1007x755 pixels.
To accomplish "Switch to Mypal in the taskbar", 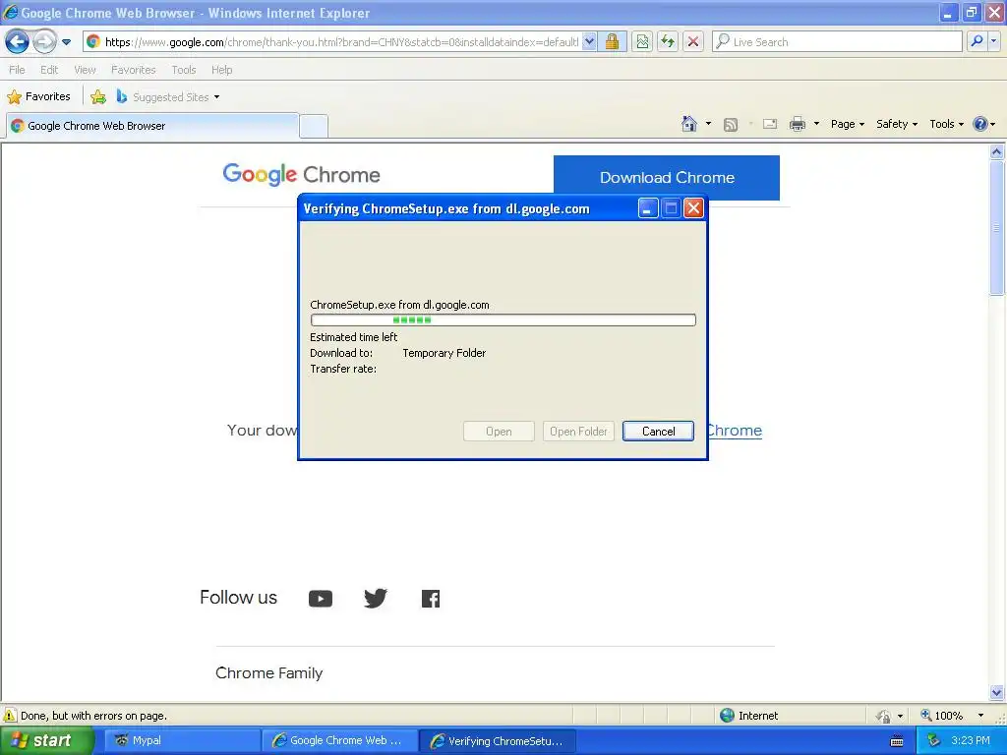I will click(182, 740).
